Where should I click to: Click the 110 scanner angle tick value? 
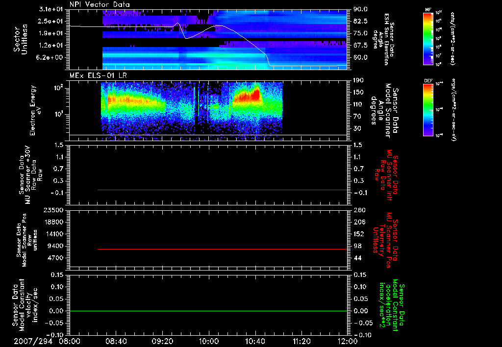(358, 104)
